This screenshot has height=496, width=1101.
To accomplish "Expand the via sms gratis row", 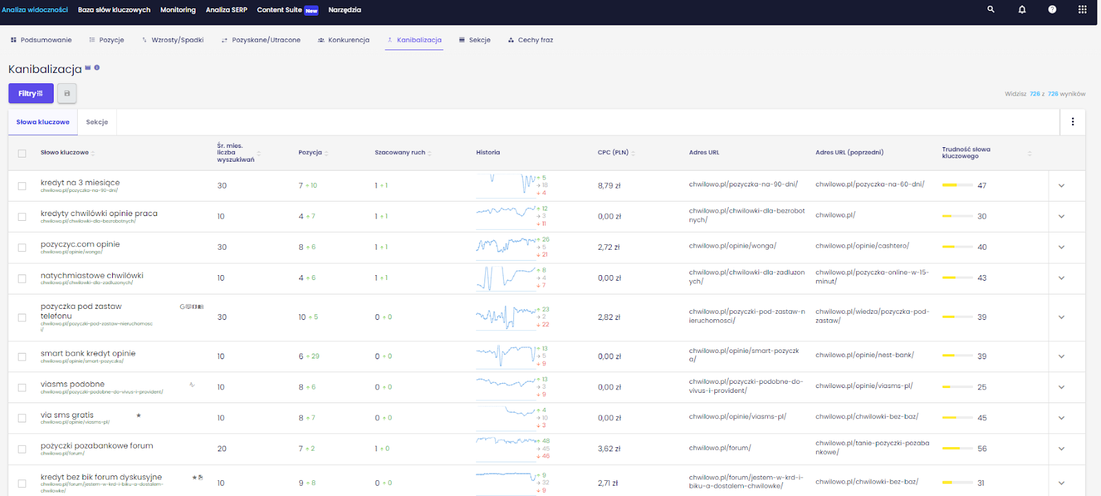I will coord(1061,418).
